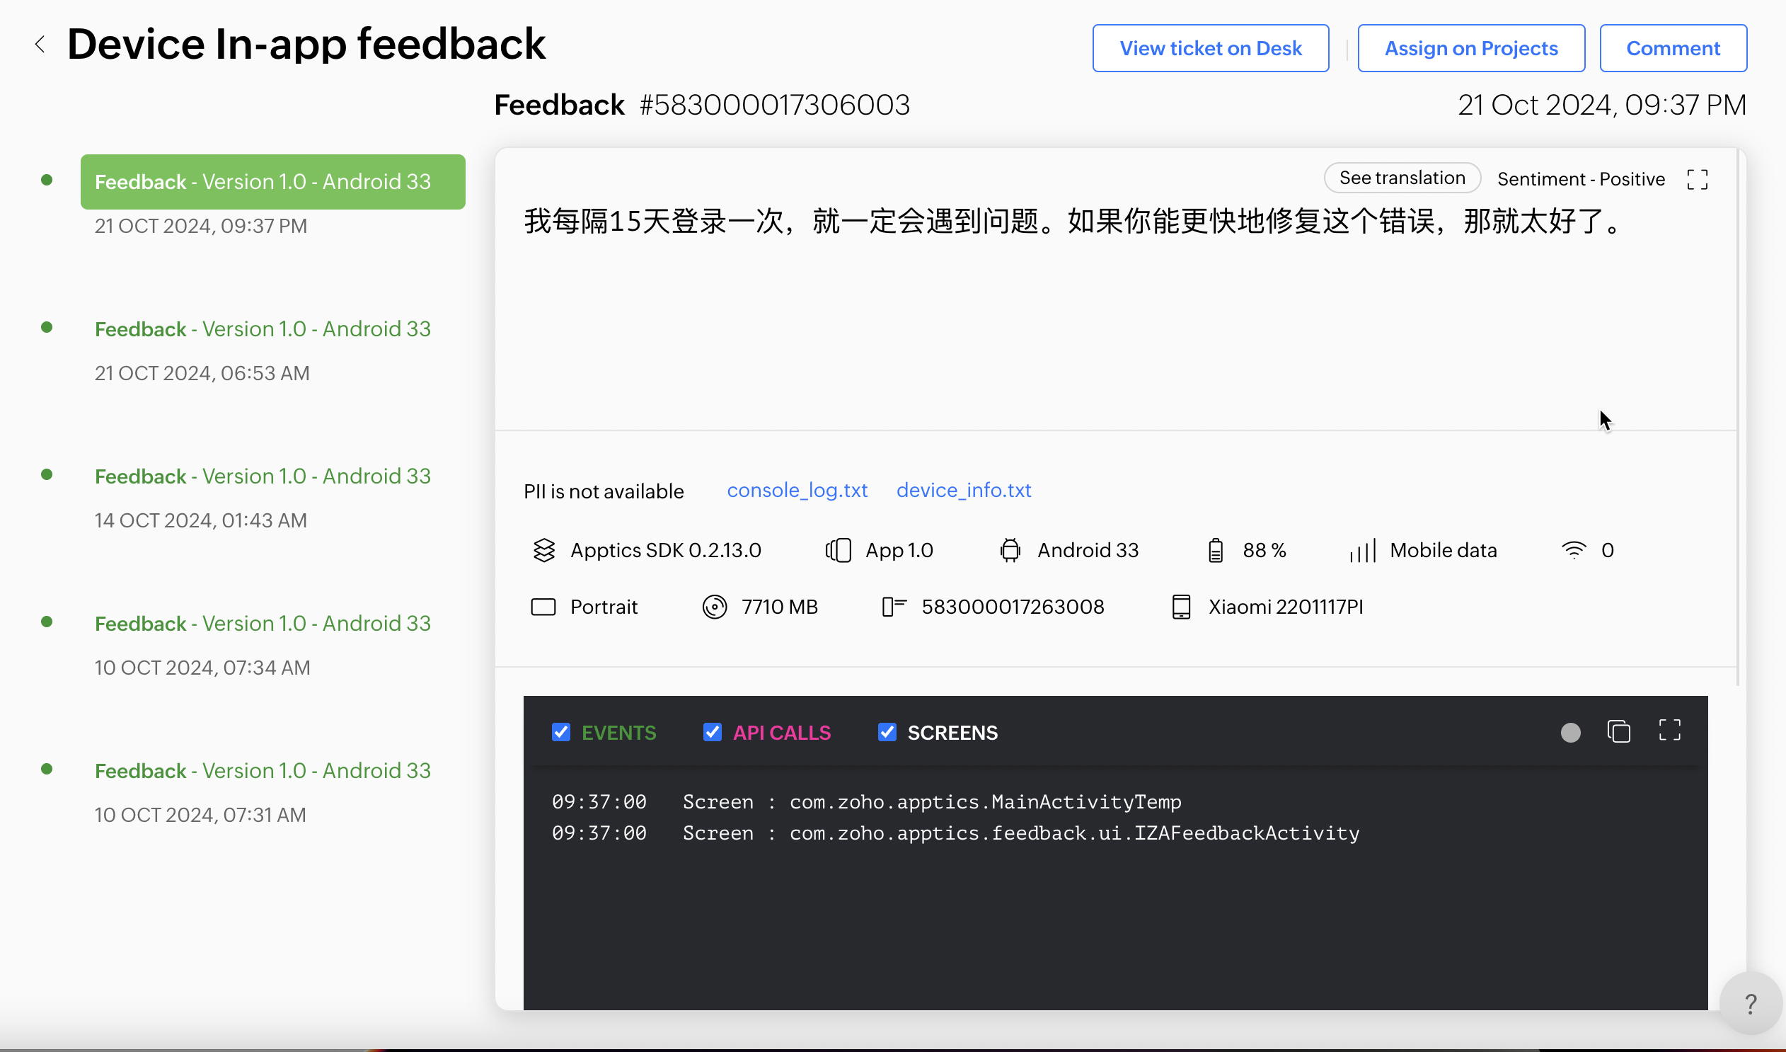
Task: Open the device_info.txt attachment
Action: point(963,491)
